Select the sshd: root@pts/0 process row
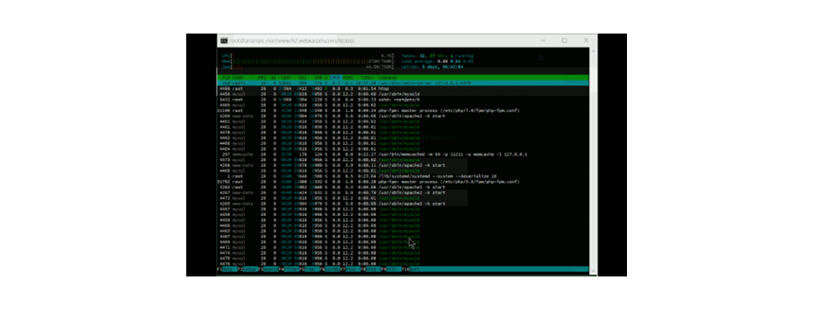Viewport: 814px width, 310px height. pos(403,100)
